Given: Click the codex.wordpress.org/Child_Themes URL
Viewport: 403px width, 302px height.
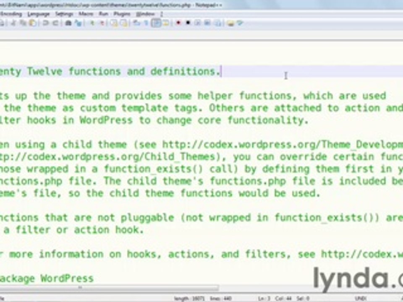Looking at the screenshot, I should pos(107,157).
